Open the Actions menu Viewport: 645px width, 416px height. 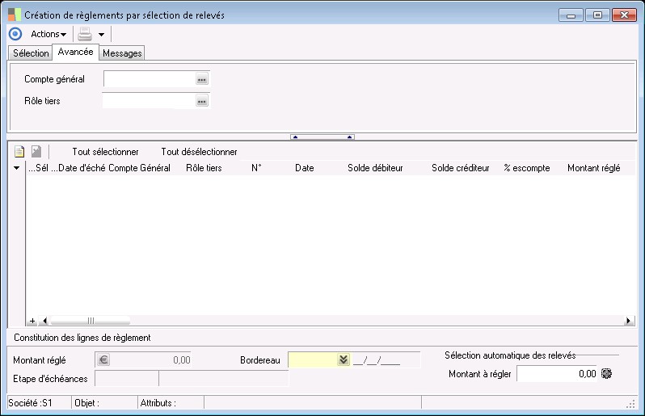pos(48,34)
